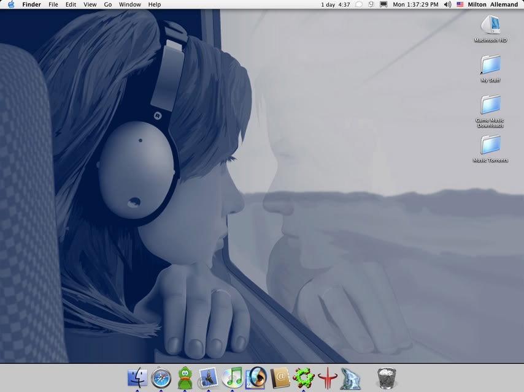524x392 pixels.
Task: Launch Quake III red logo icon
Action: [327, 378]
